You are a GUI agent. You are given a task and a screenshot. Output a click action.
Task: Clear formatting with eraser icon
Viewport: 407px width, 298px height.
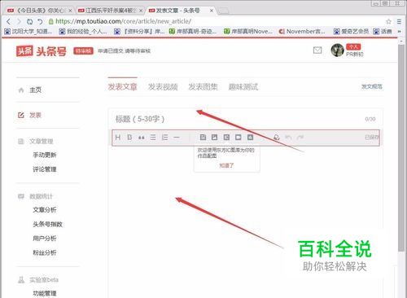click(277, 138)
